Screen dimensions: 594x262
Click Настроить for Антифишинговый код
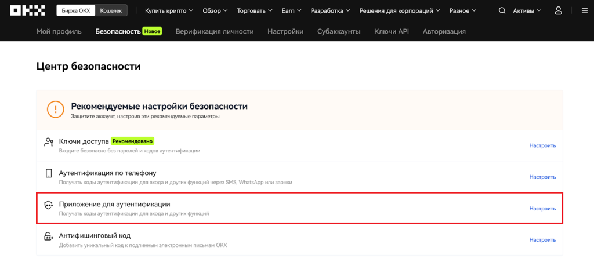tap(542, 239)
